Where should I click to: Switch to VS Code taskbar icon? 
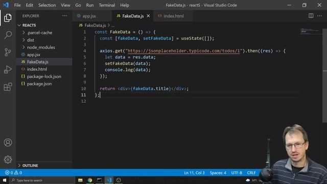point(109,180)
